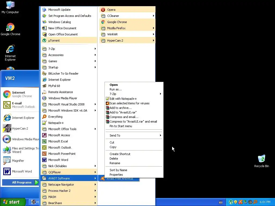Open the Opera program icon
Viewport: 275px width, 206px height.
103,10
